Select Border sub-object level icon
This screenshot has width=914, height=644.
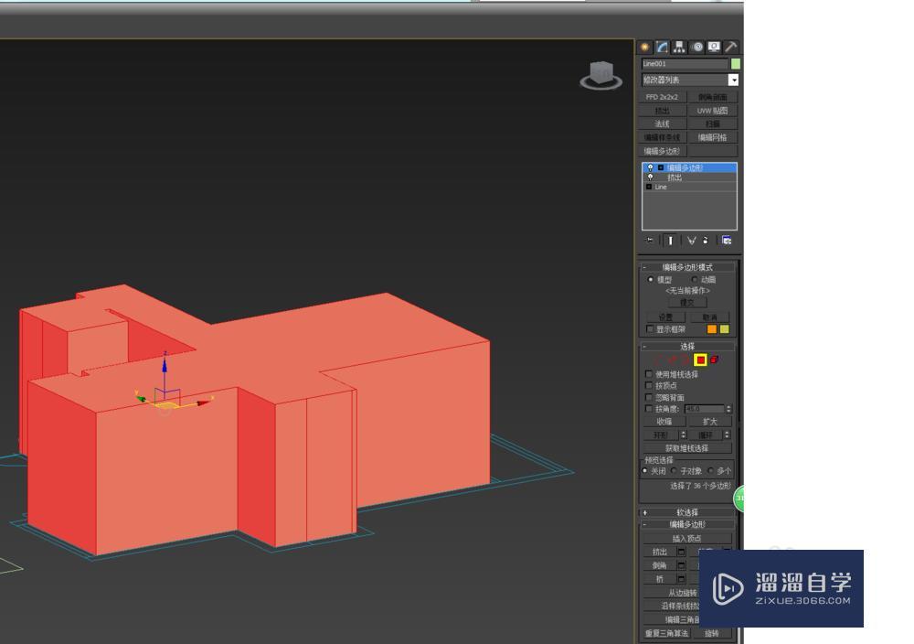[x=686, y=360]
